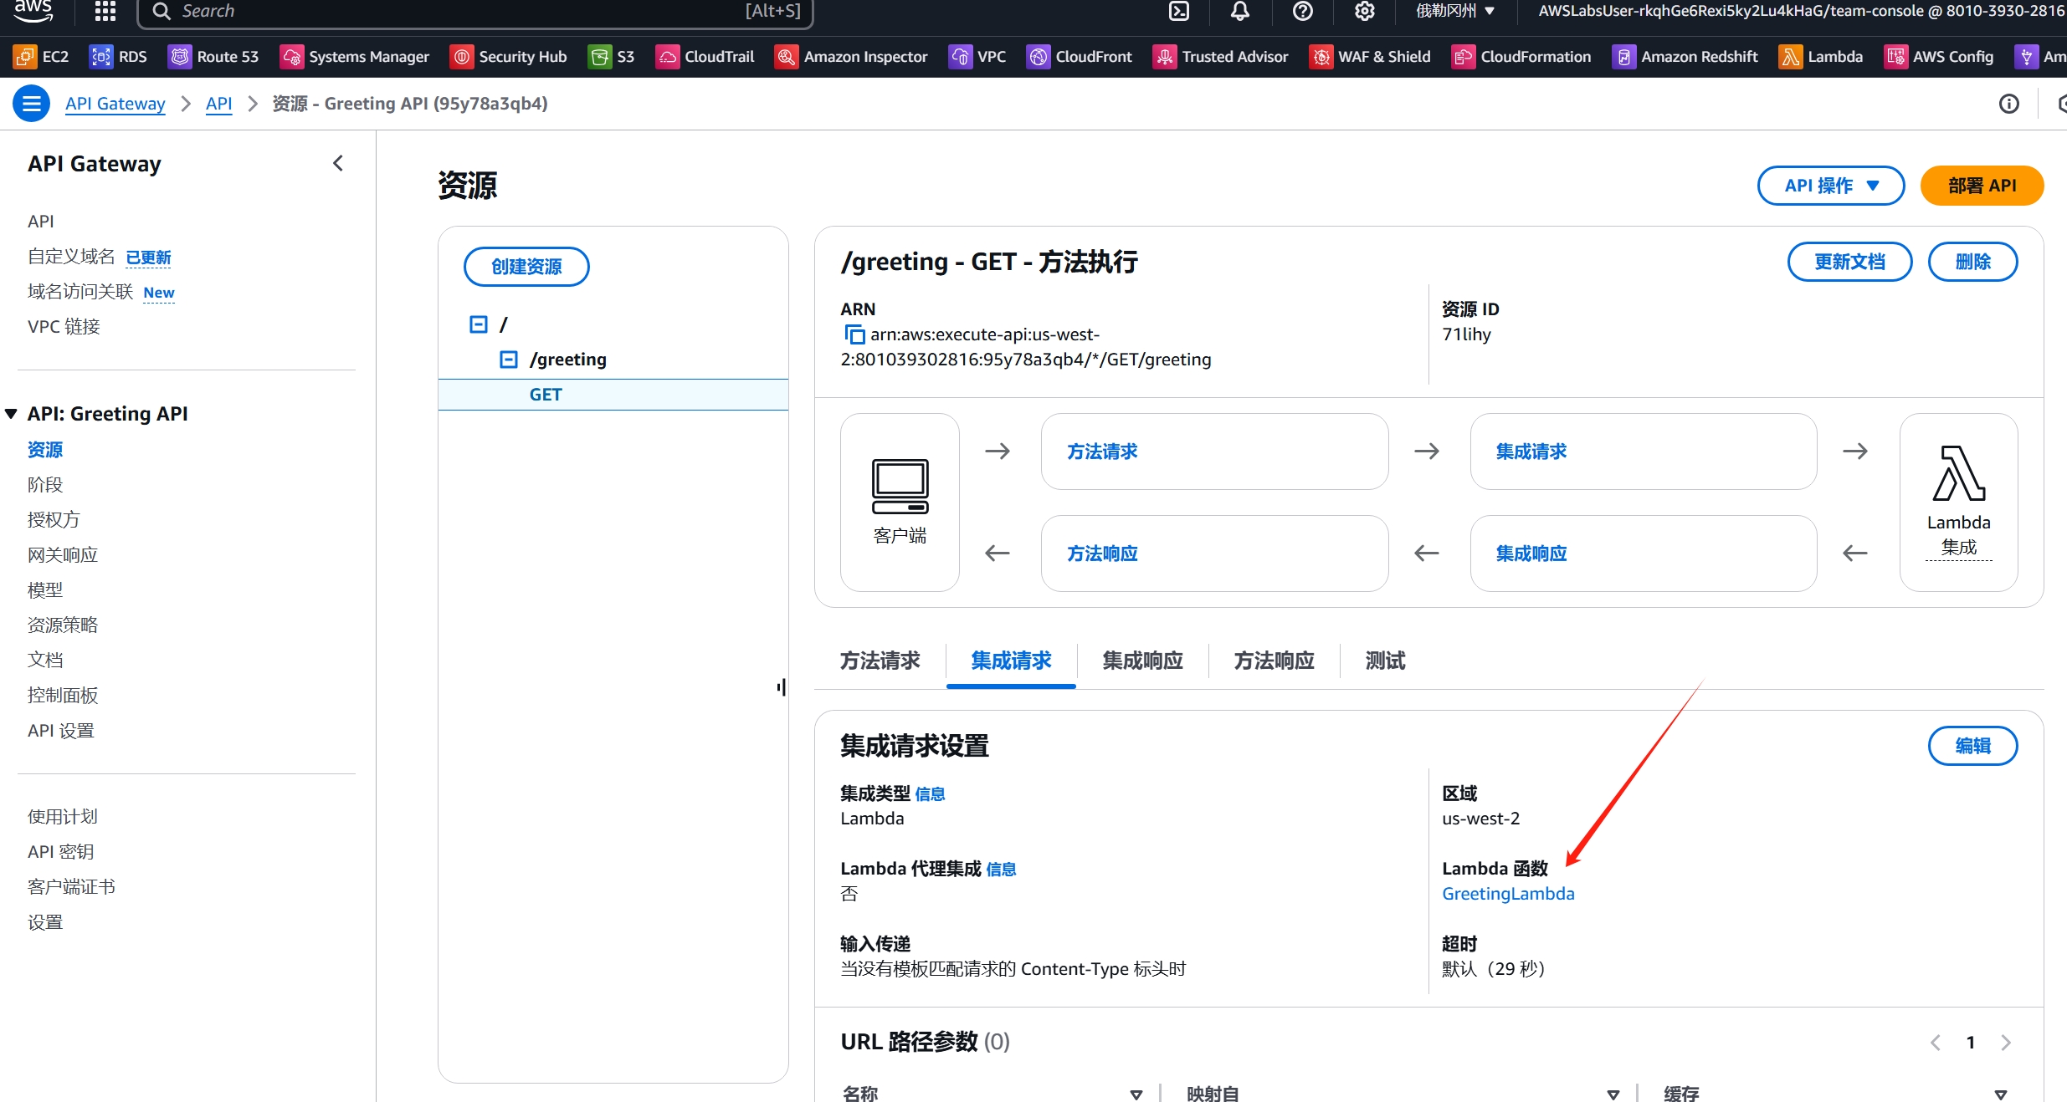This screenshot has height=1102, width=2067.
Task: Open CloudFront shortcut
Action: click(1080, 56)
